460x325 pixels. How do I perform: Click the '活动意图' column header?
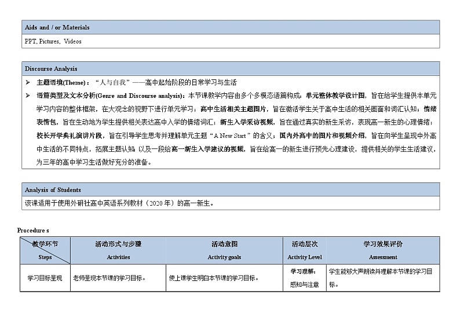pyautogui.click(x=224, y=244)
